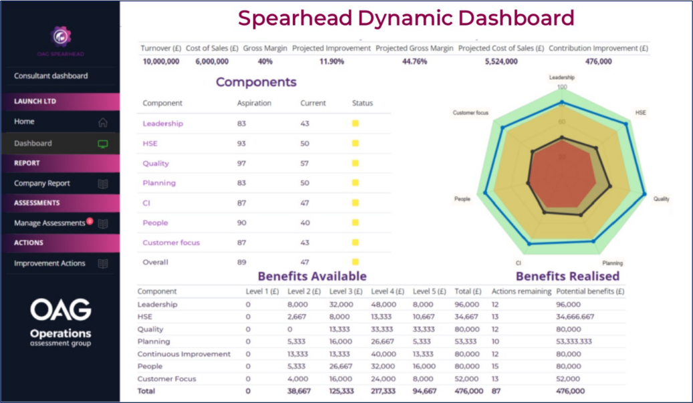Select Home in the sidebar
Image resolution: width=693 pixels, height=403 pixels.
point(24,122)
